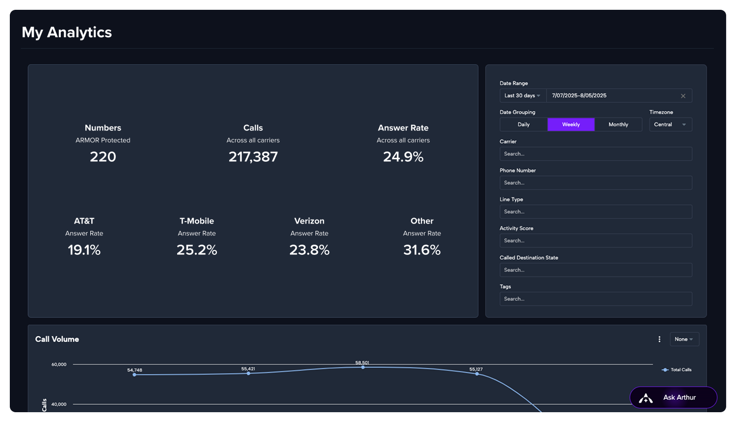Click the 54,748 data point on the chart
Viewport: 736px width, 422px height.
click(x=134, y=374)
